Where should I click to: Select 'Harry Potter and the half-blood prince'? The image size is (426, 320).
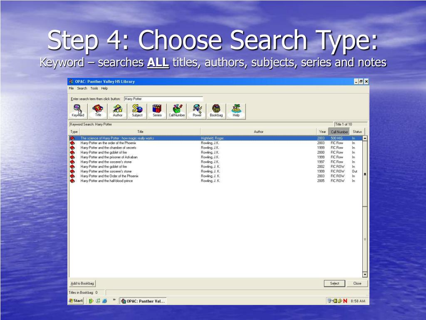click(106, 181)
